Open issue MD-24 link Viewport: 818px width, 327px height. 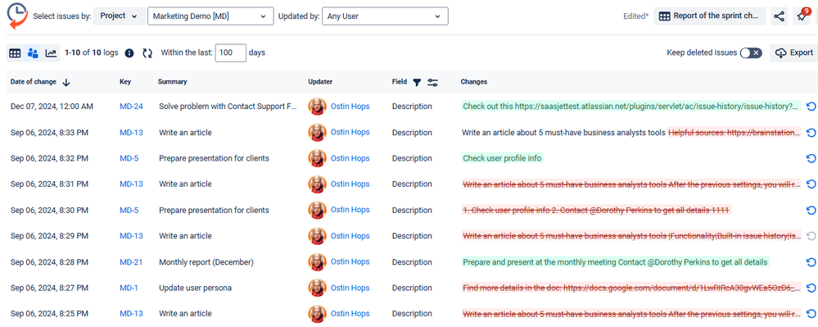(x=131, y=107)
